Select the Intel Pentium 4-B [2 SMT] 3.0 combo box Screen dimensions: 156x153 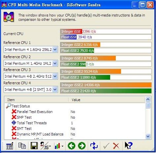pyautogui.click(x=31, y=90)
